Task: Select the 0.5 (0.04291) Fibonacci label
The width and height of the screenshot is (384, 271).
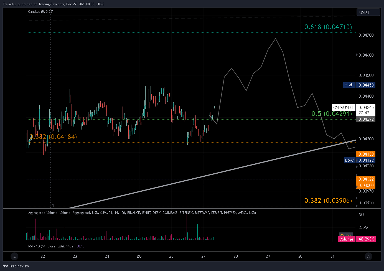Action: click(332, 114)
